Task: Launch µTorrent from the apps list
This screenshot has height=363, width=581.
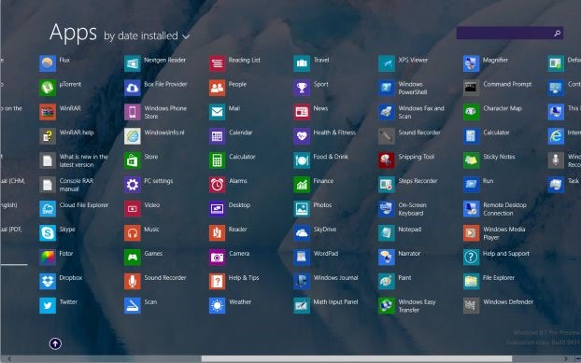Action: point(48,88)
